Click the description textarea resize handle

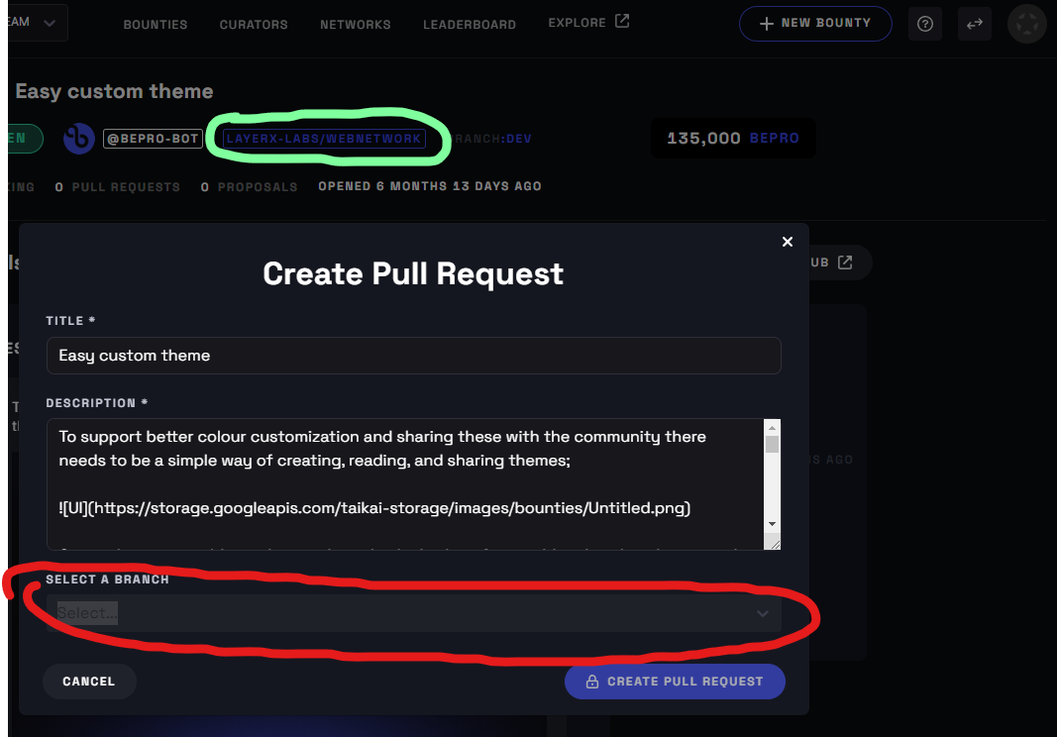coord(774,543)
